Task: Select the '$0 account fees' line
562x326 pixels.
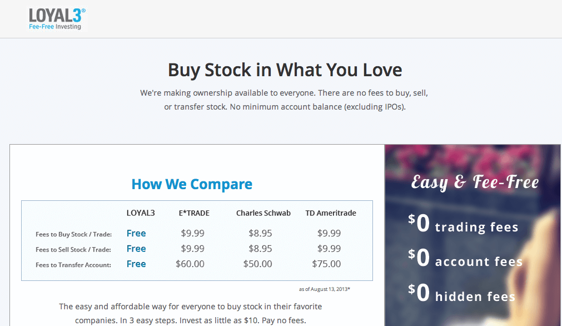Action: tap(465, 259)
